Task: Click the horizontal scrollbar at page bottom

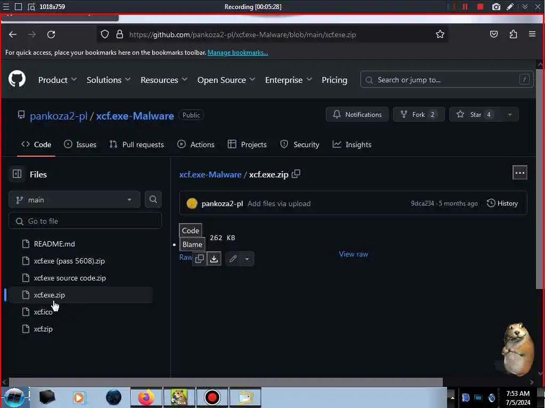Action: 226,382
